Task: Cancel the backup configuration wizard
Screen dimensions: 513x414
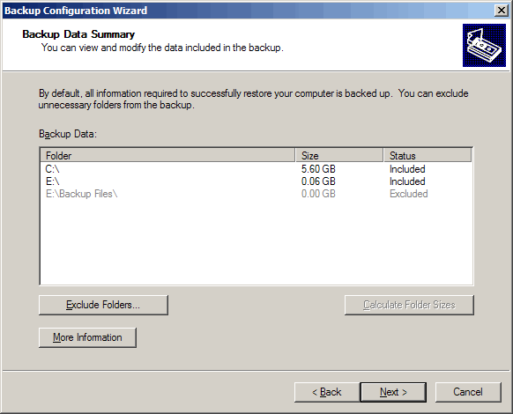Action: tap(468, 392)
